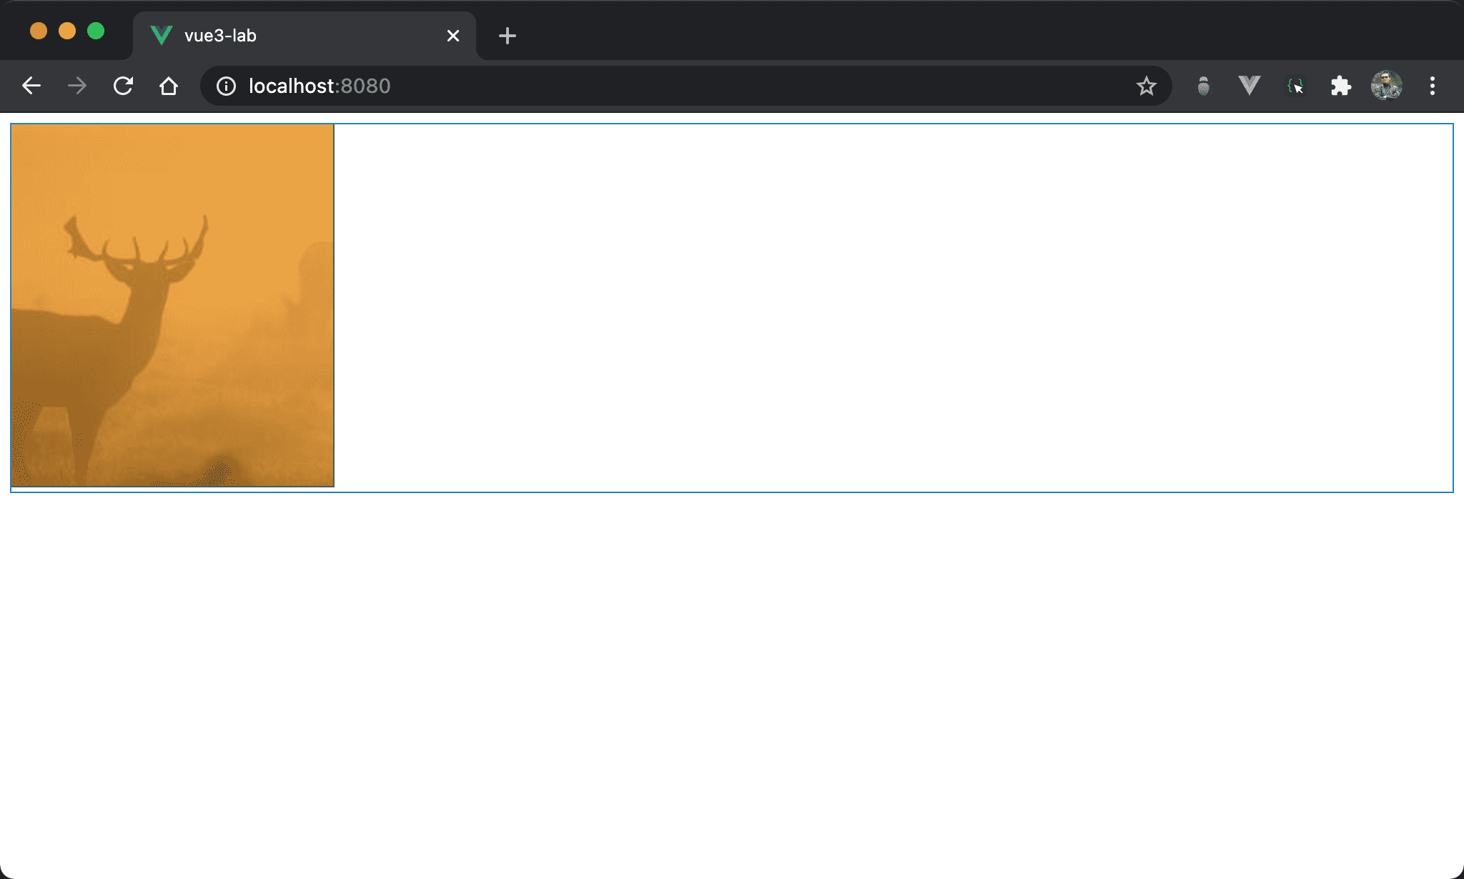The width and height of the screenshot is (1464, 879).
Task: Click the empty white area right of deer
Action: [894, 307]
